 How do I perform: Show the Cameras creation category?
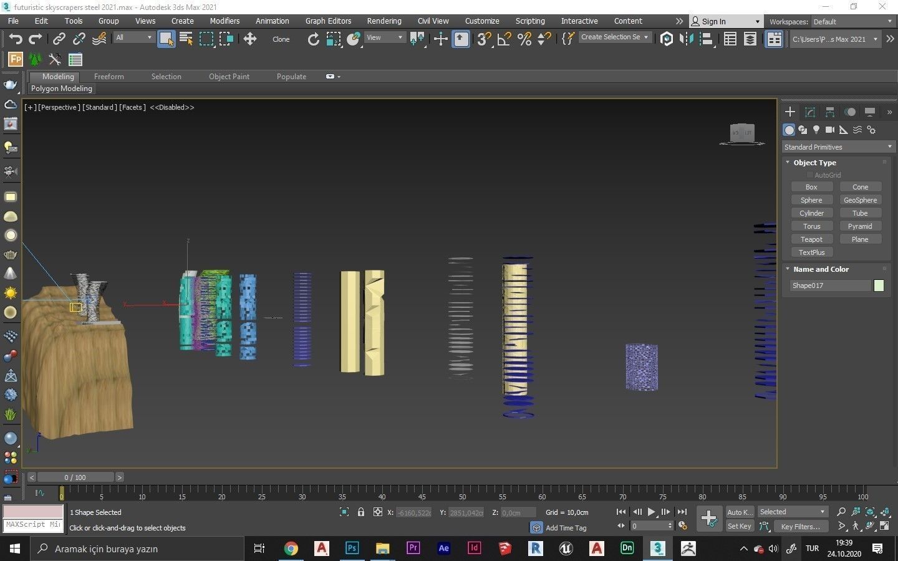[830, 130]
